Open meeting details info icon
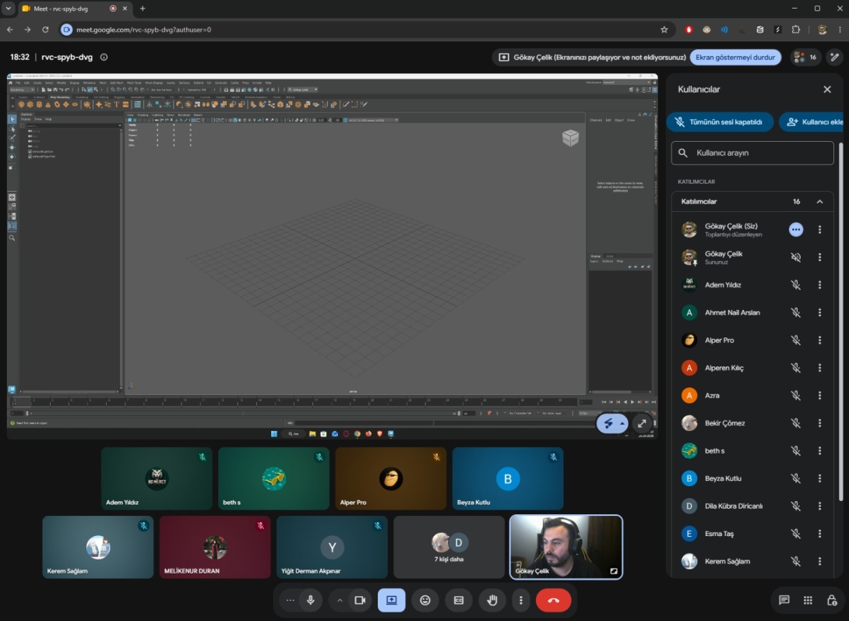 104,57
